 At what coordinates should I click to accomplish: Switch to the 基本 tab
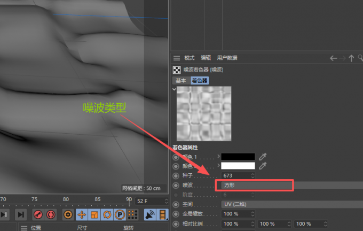pyautogui.click(x=181, y=80)
